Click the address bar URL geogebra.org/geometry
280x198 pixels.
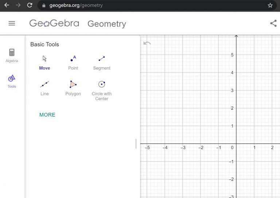click(76, 5)
